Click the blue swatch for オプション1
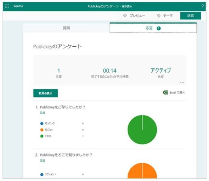The image size is (209, 181). [42, 174]
